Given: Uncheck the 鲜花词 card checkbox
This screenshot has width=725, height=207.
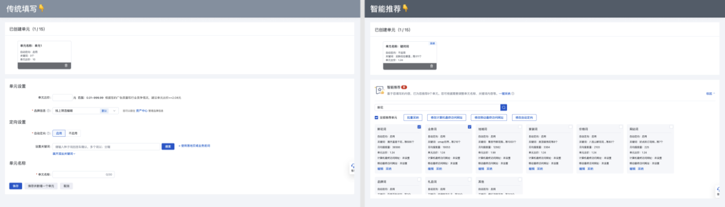Looking at the screenshot, I should [419, 127].
